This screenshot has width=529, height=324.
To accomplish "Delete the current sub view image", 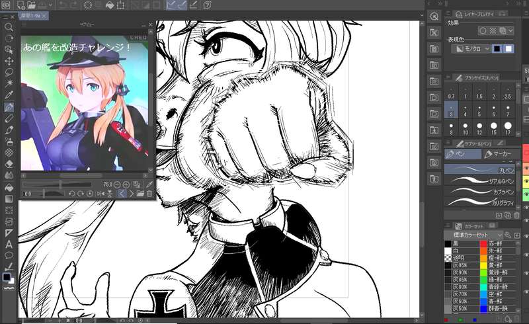I will point(149,194).
